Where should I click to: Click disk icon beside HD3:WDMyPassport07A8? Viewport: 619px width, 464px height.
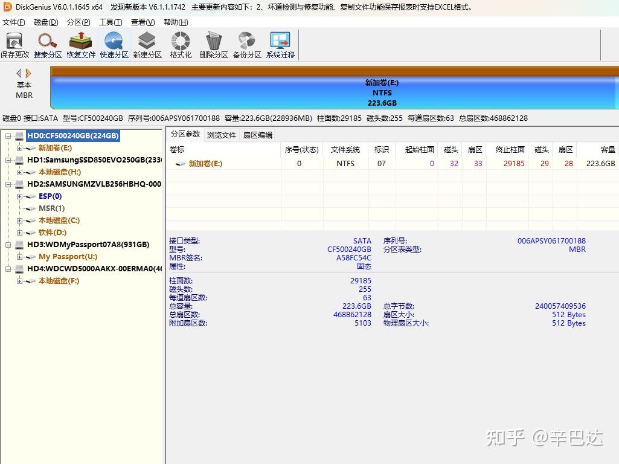coord(19,245)
